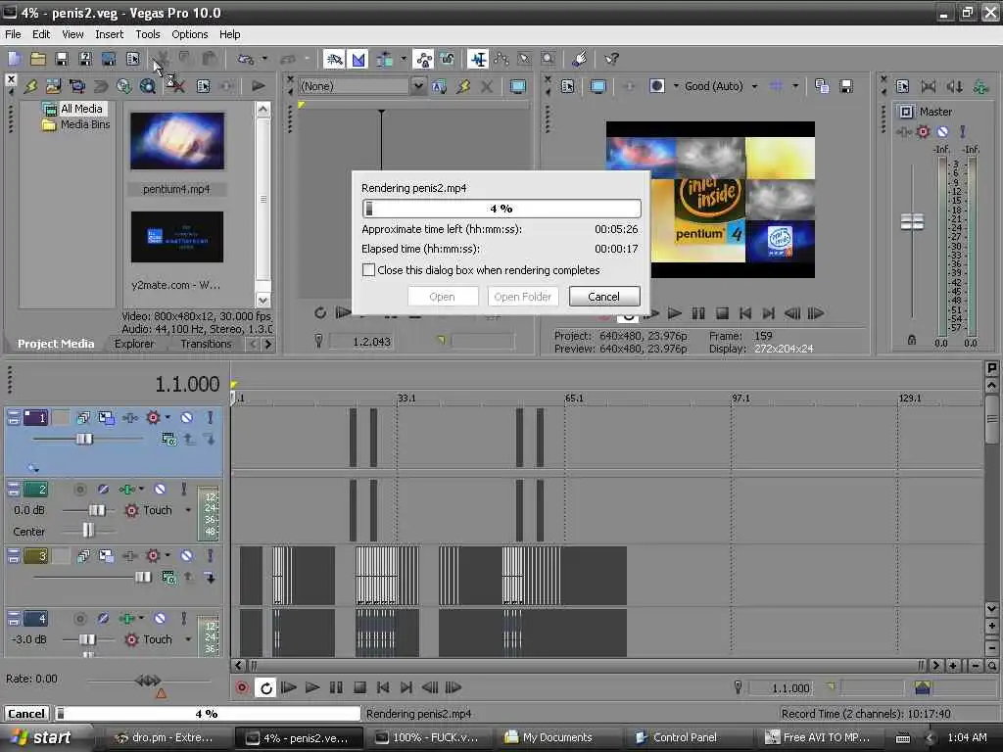Check Close this dialog box when rendering completes
1003x752 pixels.
pos(368,270)
